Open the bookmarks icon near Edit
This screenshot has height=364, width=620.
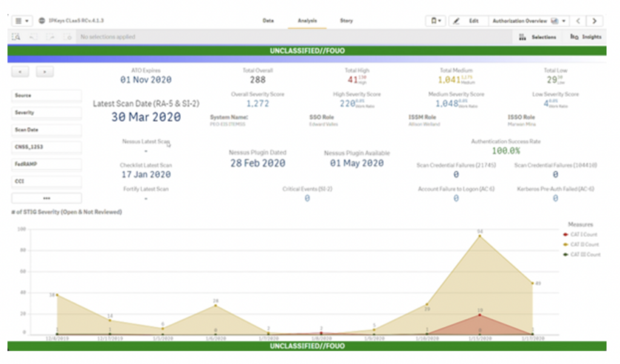[x=433, y=20]
